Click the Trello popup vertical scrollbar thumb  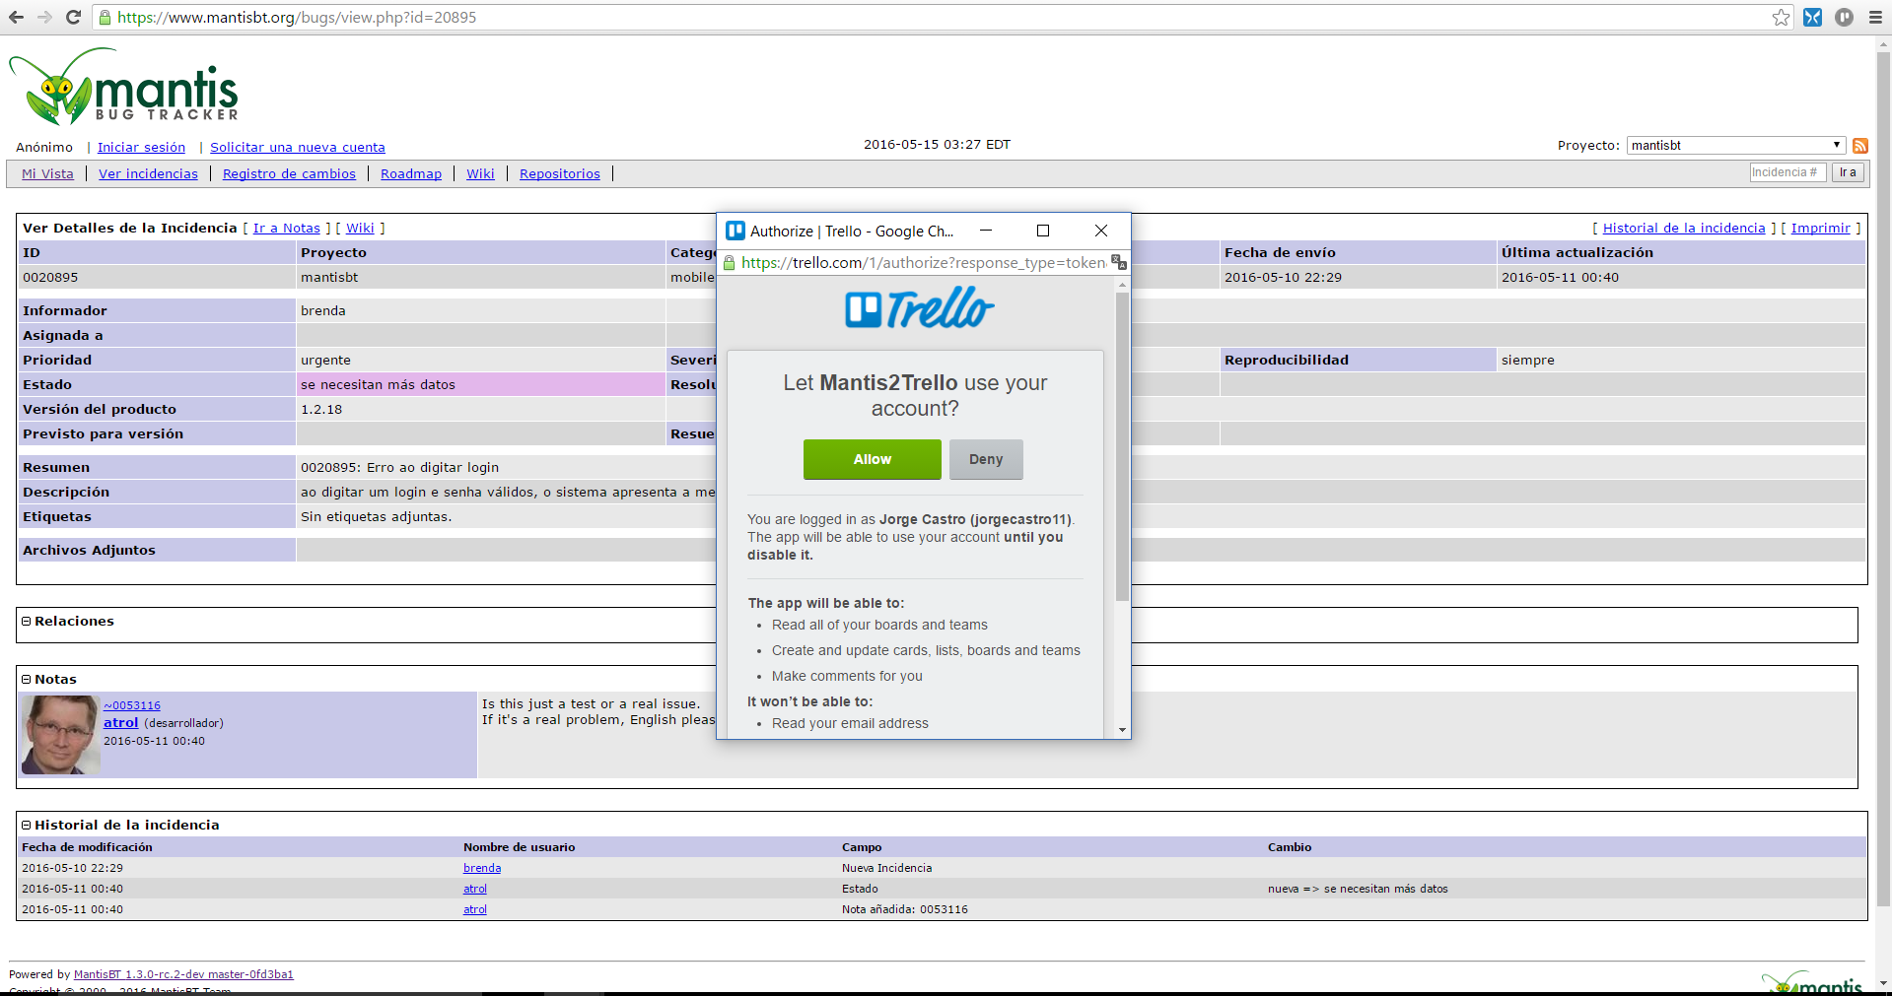(x=1122, y=445)
